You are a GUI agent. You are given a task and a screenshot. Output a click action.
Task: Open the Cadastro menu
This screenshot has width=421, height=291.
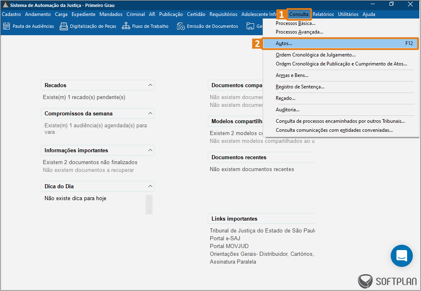pyautogui.click(x=11, y=14)
